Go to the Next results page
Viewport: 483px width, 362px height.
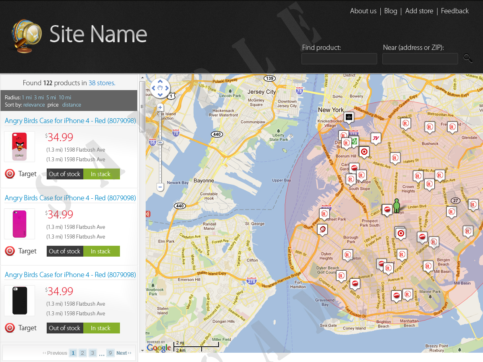(124, 353)
